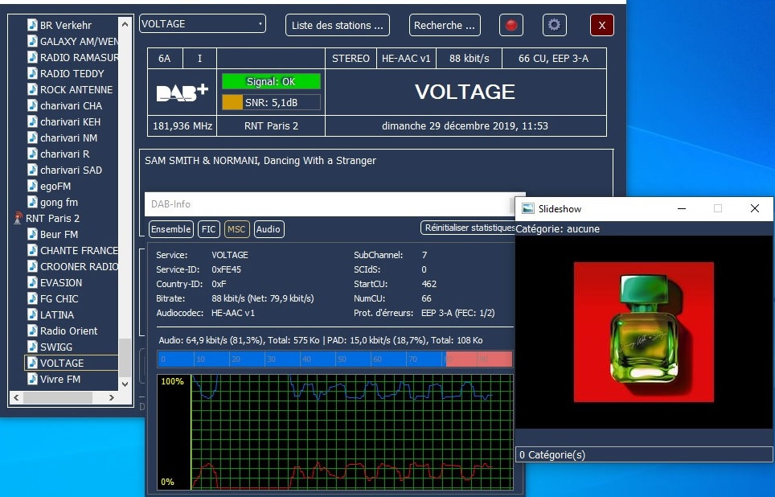Open Liste des stations
This screenshot has height=497, width=775.
[337, 25]
